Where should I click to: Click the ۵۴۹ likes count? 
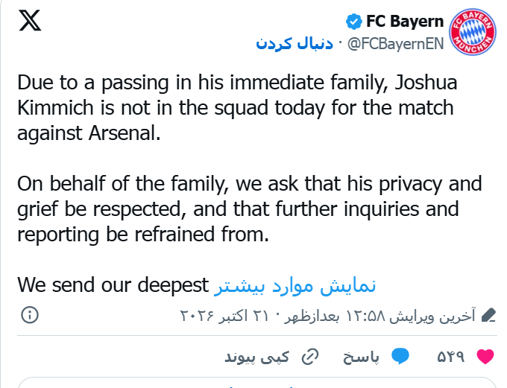click(x=451, y=357)
